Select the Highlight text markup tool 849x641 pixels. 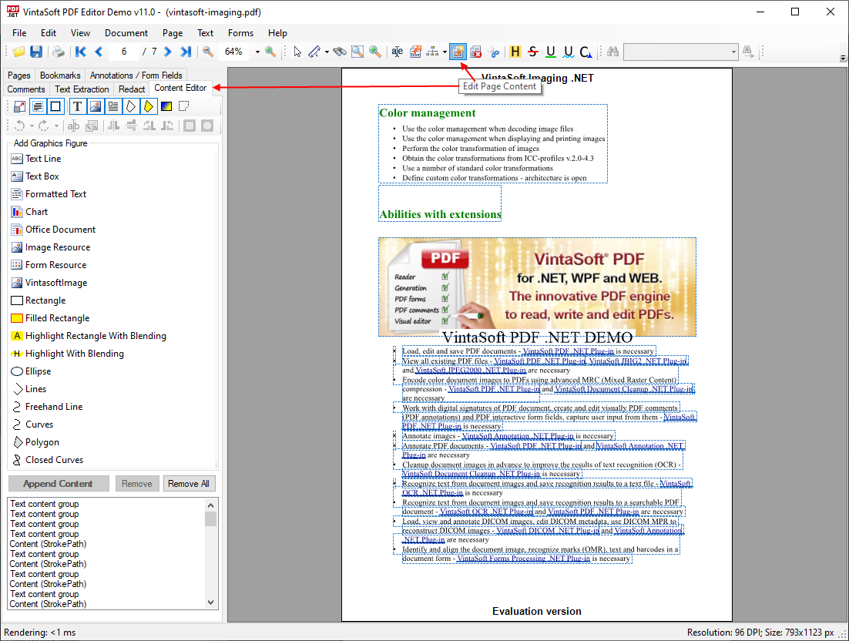point(515,52)
